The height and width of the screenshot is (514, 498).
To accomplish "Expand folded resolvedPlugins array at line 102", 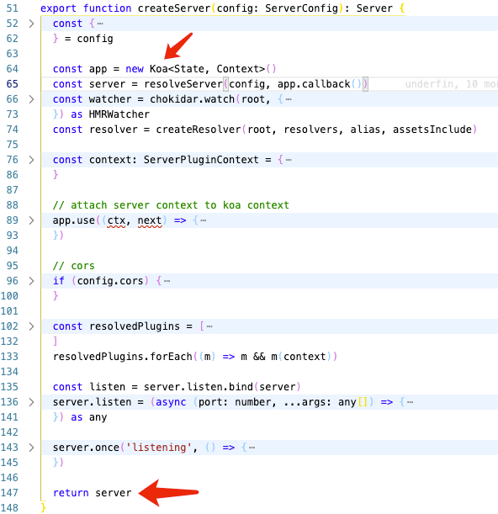I will click(31, 326).
